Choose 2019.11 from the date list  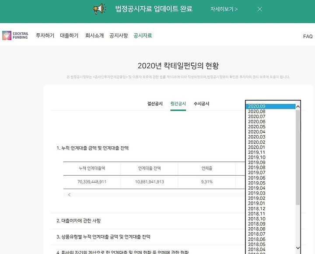click(271, 152)
